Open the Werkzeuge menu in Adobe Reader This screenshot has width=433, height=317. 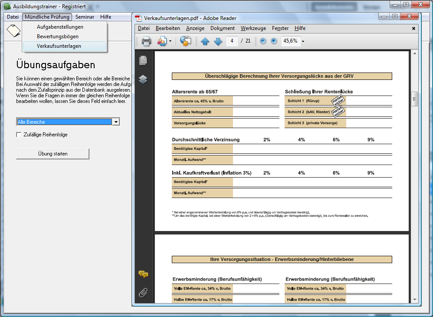[x=253, y=28]
